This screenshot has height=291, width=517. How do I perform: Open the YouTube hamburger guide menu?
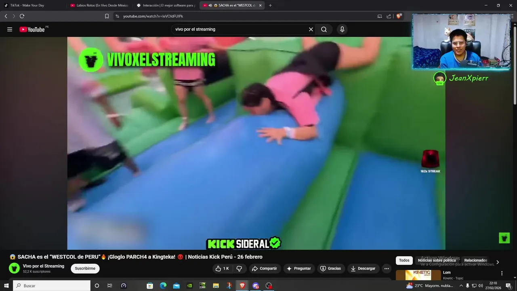coord(10,30)
